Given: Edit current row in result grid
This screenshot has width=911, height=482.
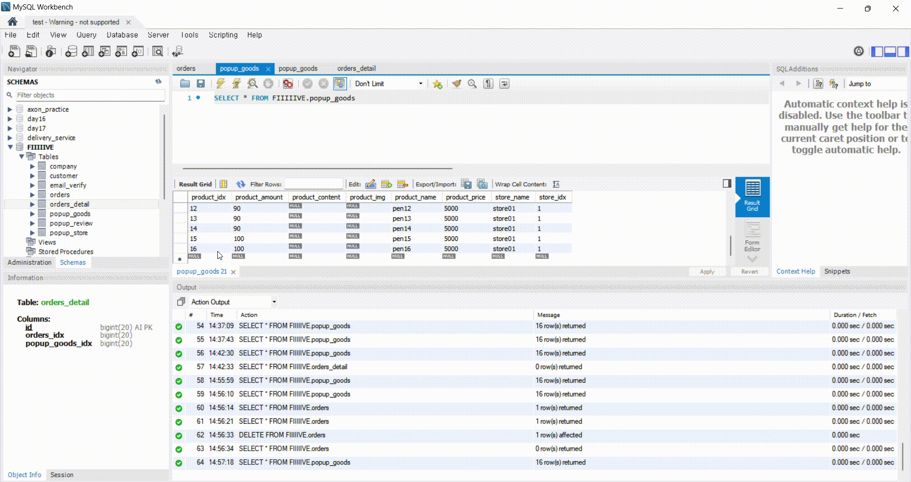Looking at the screenshot, I should 371,184.
